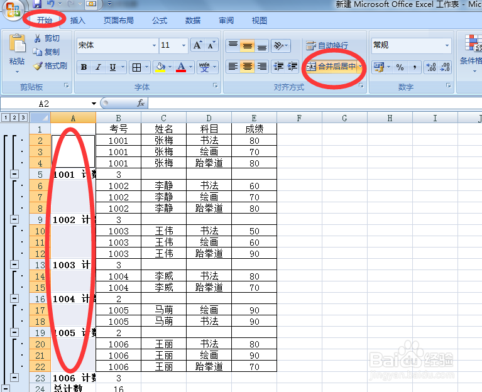Open the Home (开始) tab
482x392 pixels.
click(x=44, y=20)
